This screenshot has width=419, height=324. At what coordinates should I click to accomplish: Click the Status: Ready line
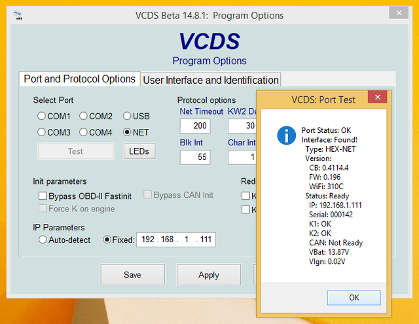(327, 196)
